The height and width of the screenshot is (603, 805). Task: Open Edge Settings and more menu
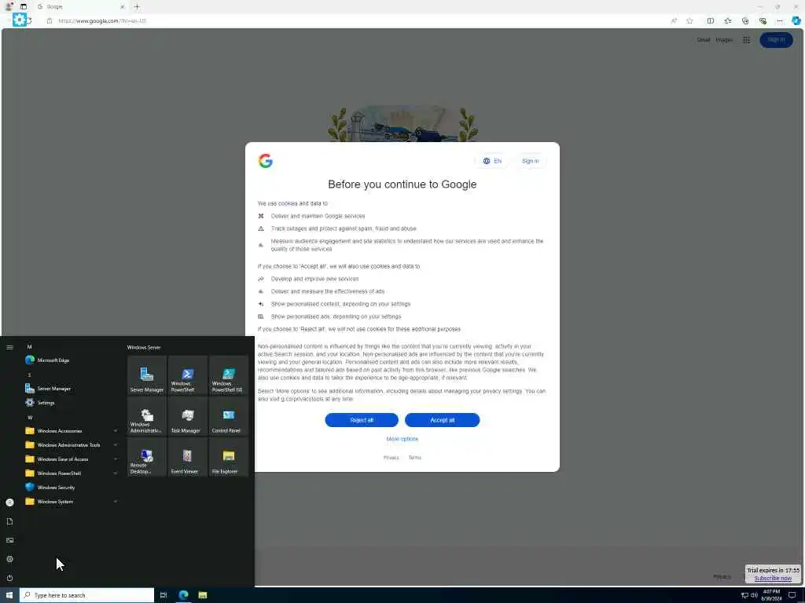point(779,21)
